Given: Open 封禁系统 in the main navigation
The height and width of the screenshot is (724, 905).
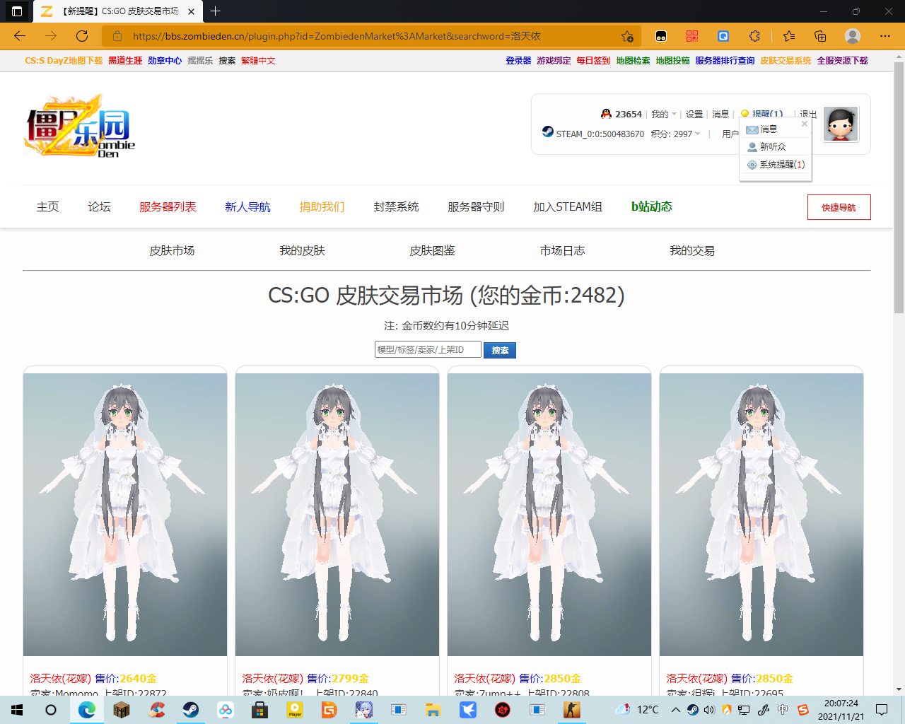Looking at the screenshot, I should coord(396,207).
